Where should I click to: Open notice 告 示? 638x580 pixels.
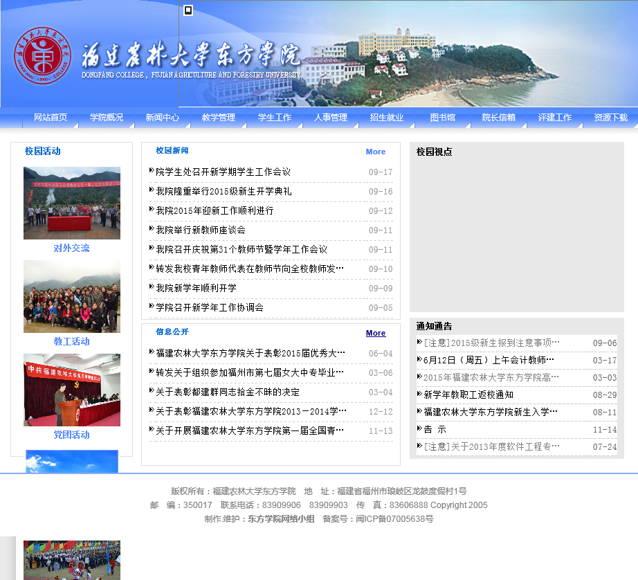[x=435, y=429]
